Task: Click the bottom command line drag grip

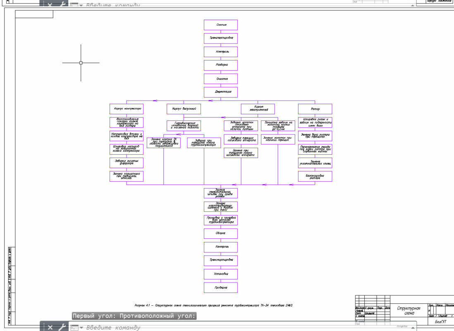Action: pyautogui.click(x=43, y=327)
